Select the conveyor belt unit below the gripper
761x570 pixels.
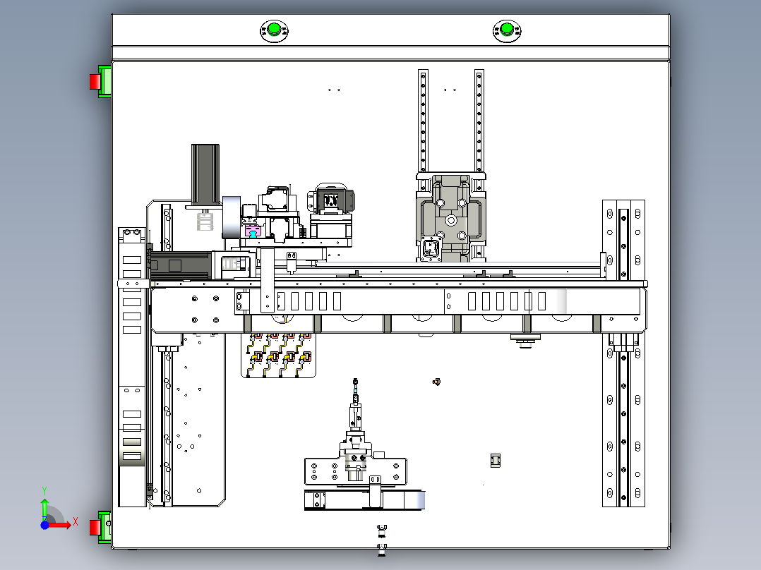tap(364, 499)
